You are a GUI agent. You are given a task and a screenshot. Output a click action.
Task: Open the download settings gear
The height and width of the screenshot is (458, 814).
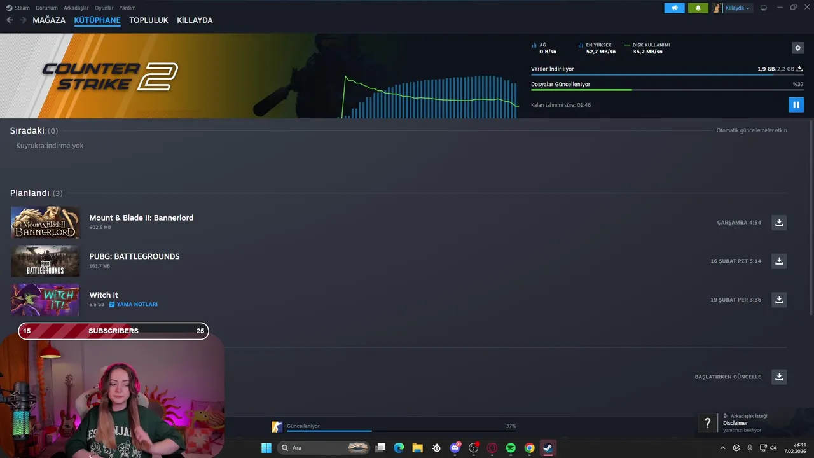click(x=797, y=48)
